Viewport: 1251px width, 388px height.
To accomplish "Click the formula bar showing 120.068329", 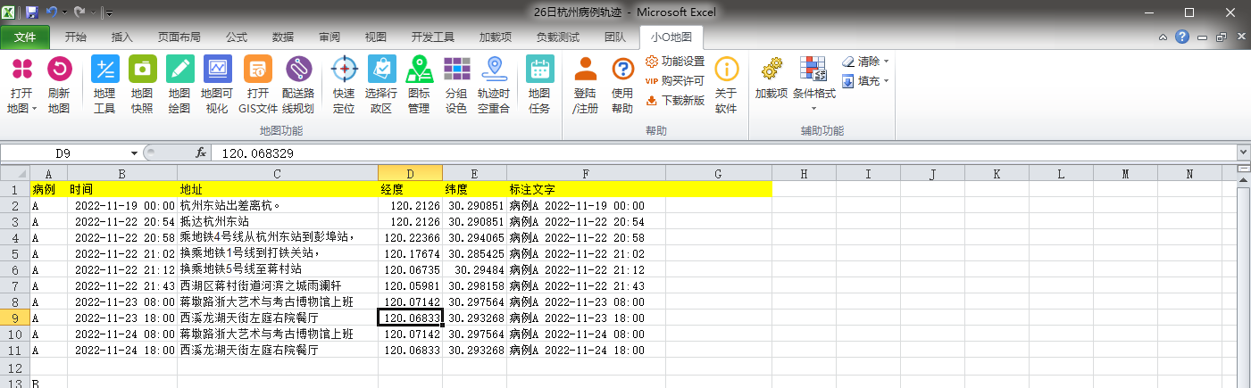I will click(723, 153).
